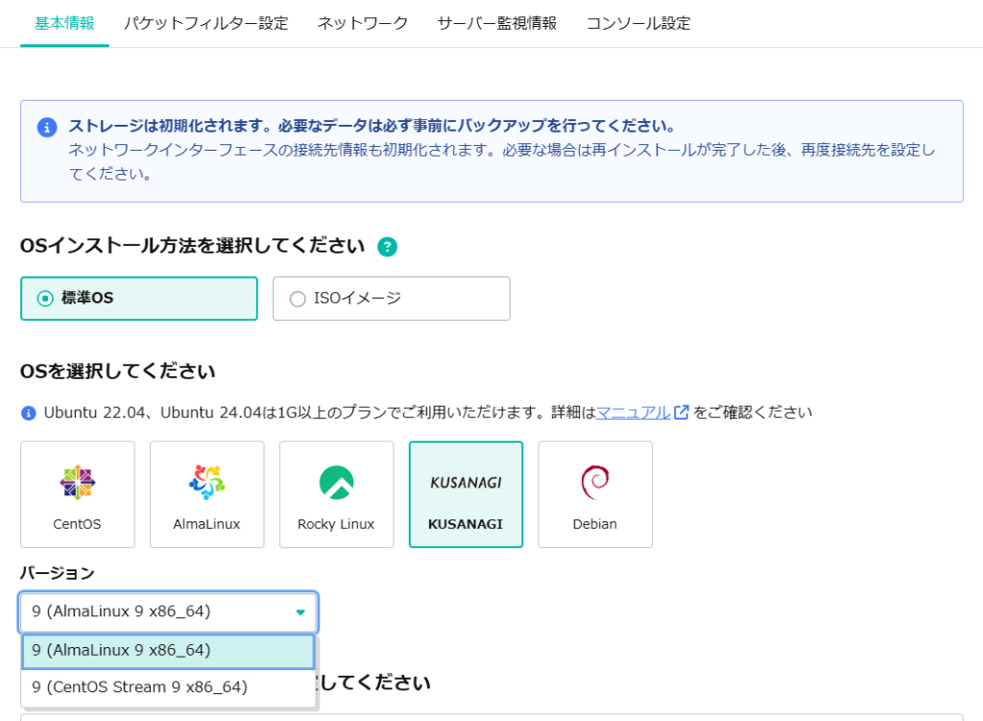The image size is (983, 721).
Task: Open the ネットワーク tab
Action: tap(362, 23)
